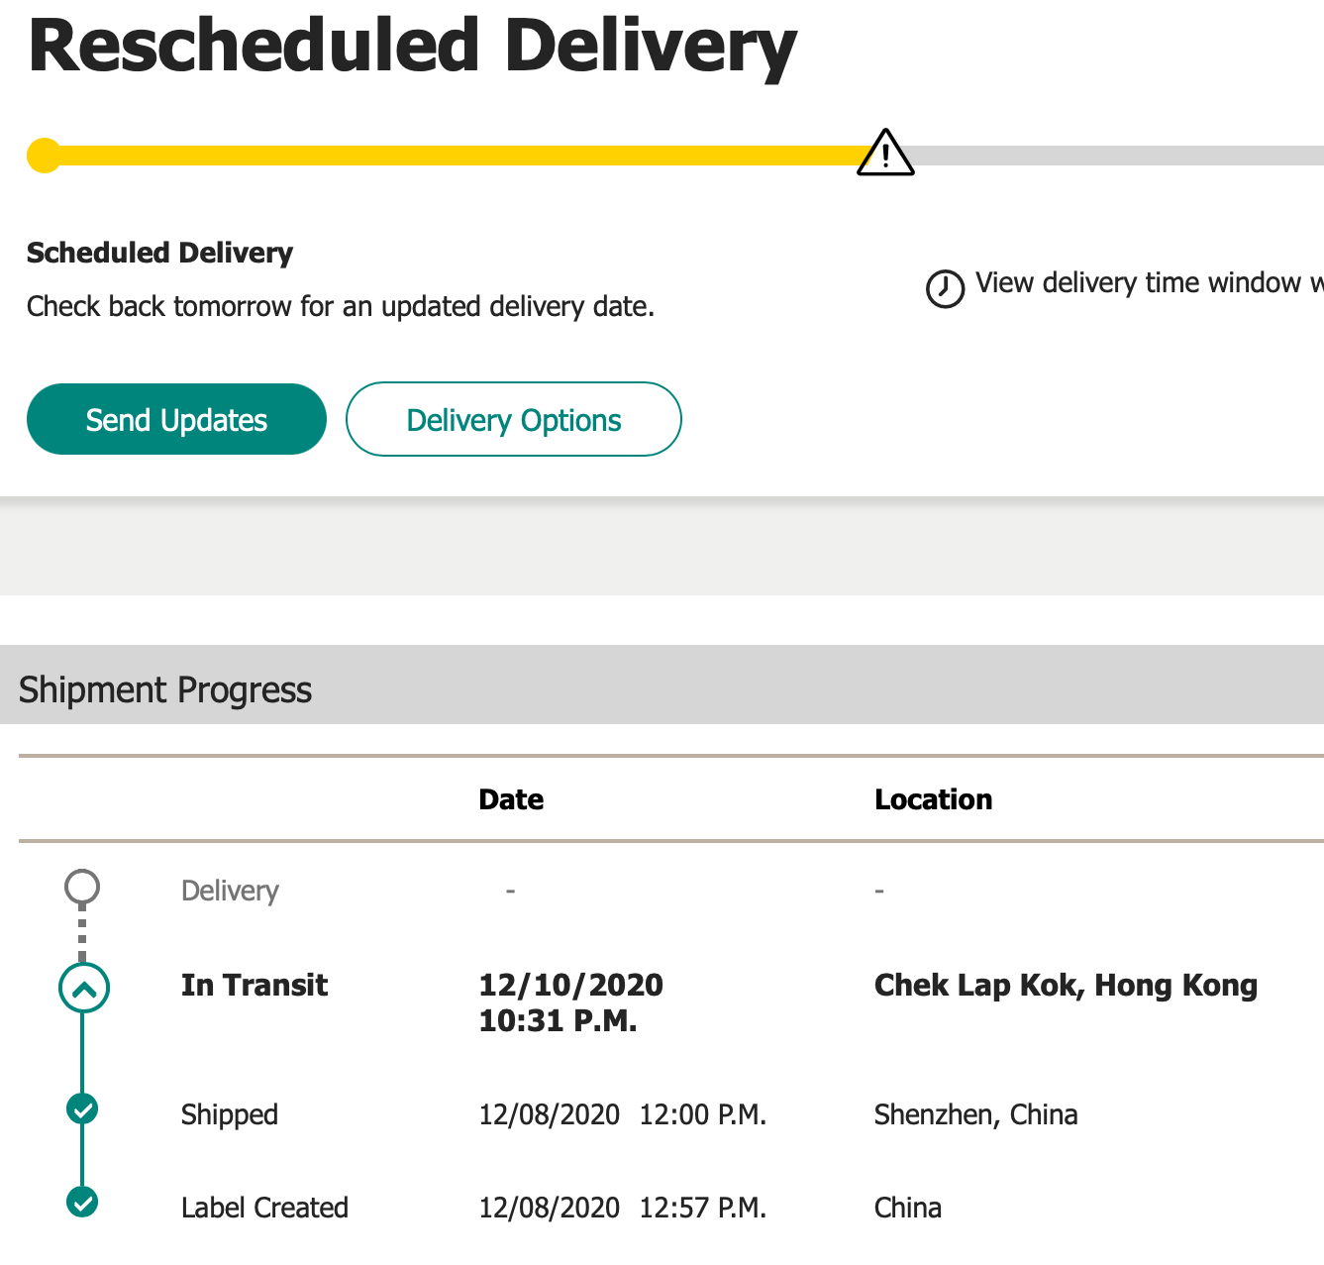Click the Shipped green checkmark icon
Image resolution: width=1324 pixels, height=1265 pixels.
click(x=82, y=1108)
